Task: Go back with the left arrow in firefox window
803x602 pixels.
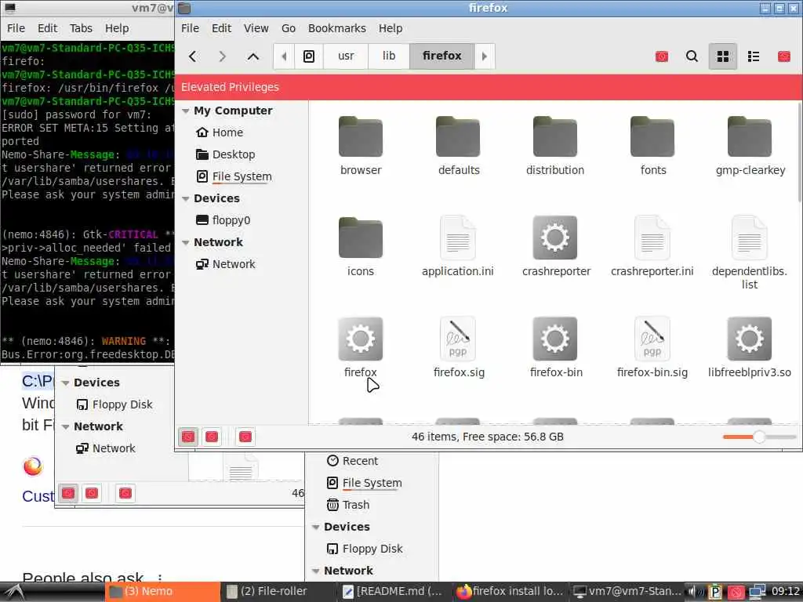Action: tap(193, 56)
